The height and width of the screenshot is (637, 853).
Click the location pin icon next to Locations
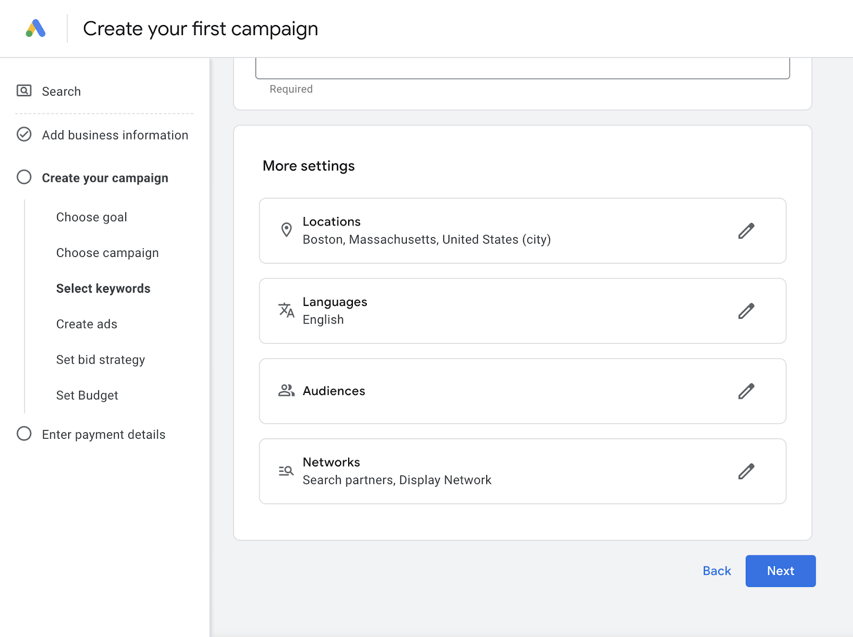[286, 230]
